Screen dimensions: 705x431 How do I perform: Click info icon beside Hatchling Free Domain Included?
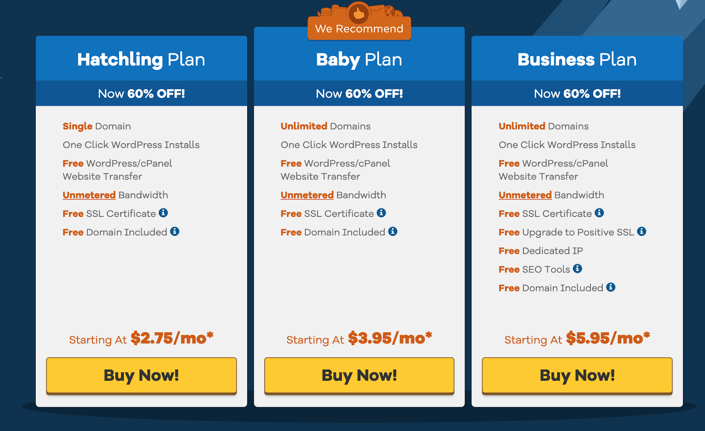pyautogui.click(x=175, y=231)
